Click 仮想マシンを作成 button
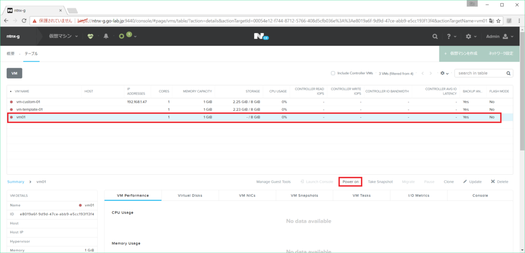Screen dimensions: 525x253 pyautogui.click(x=461, y=54)
